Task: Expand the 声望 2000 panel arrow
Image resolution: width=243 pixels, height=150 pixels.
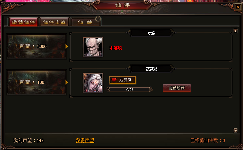Action: tap(66, 46)
